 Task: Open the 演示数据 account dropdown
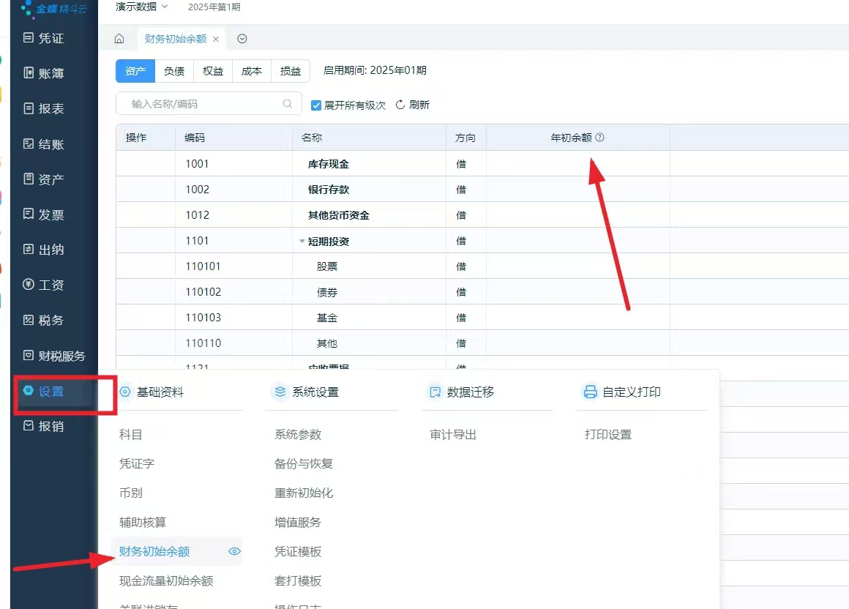(142, 7)
